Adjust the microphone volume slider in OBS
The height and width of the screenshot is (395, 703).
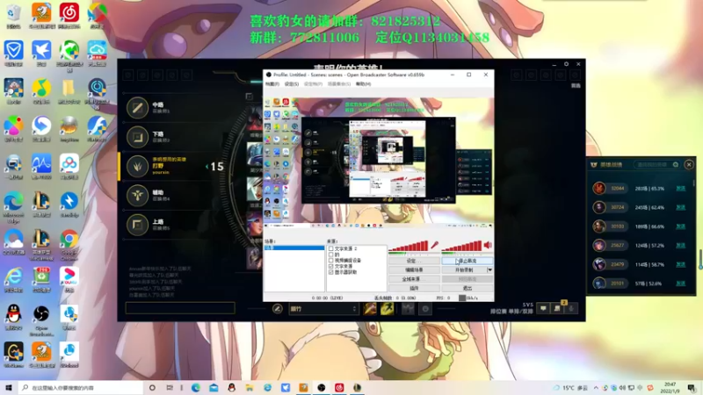[x=409, y=246]
